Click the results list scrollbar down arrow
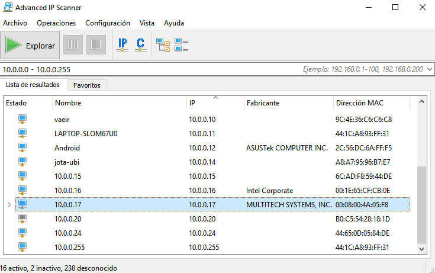The height and width of the screenshot is (273, 435). (x=421, y=249)
